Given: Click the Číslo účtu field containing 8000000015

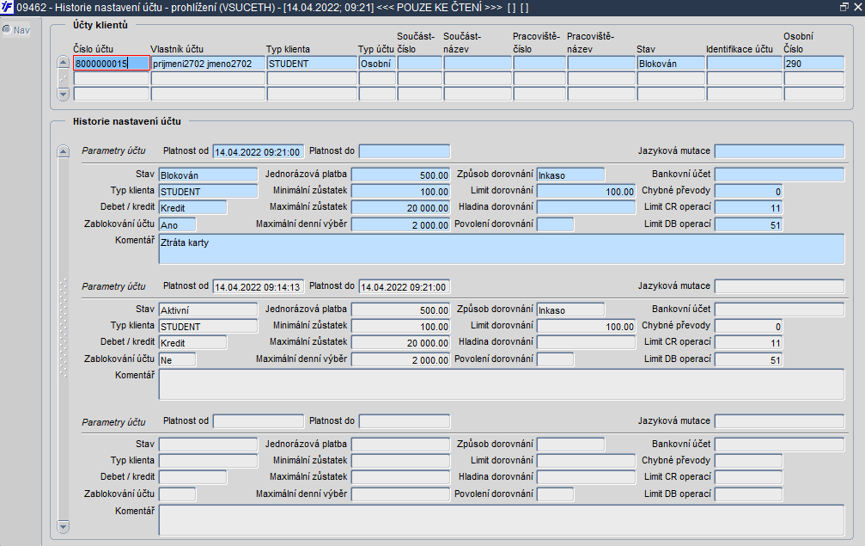Looking at the screenshot, I should tap(112, 64).
